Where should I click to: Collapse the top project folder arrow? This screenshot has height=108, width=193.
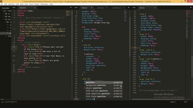tap(2, 11)
